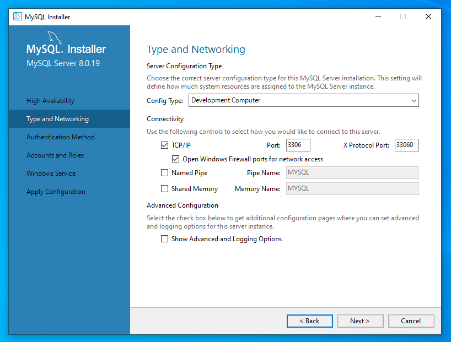Select Type and Networking step
The image size is (451, 342).
pos(57,119)
